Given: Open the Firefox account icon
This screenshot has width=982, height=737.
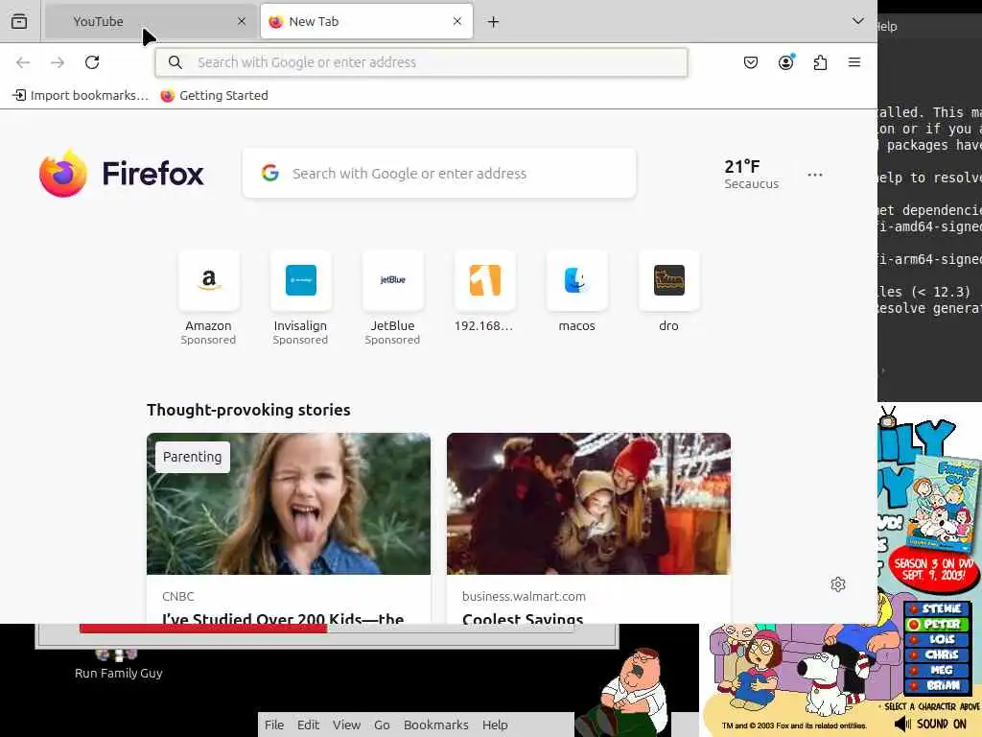Looking at the screenshot, I should coord(785,62).
